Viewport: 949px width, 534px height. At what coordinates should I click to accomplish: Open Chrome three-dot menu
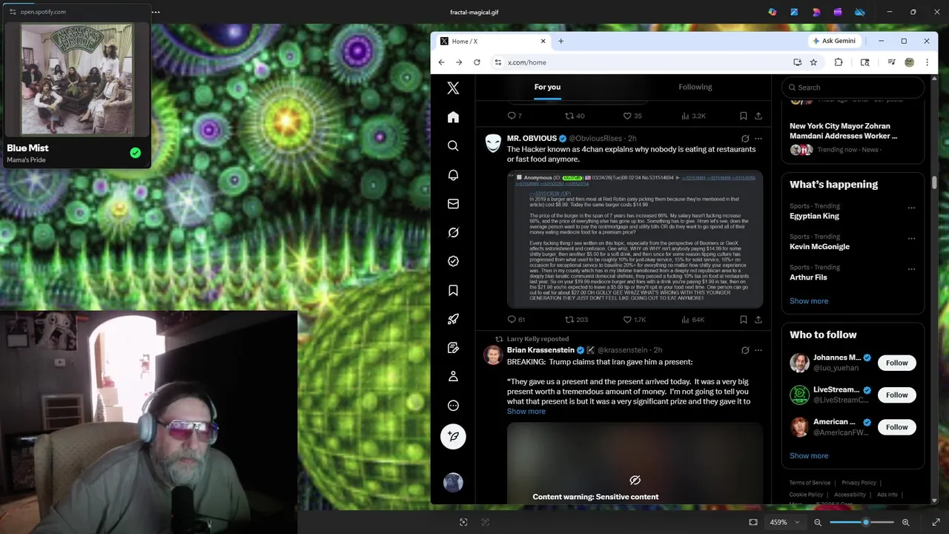click(x=927, y=62)
